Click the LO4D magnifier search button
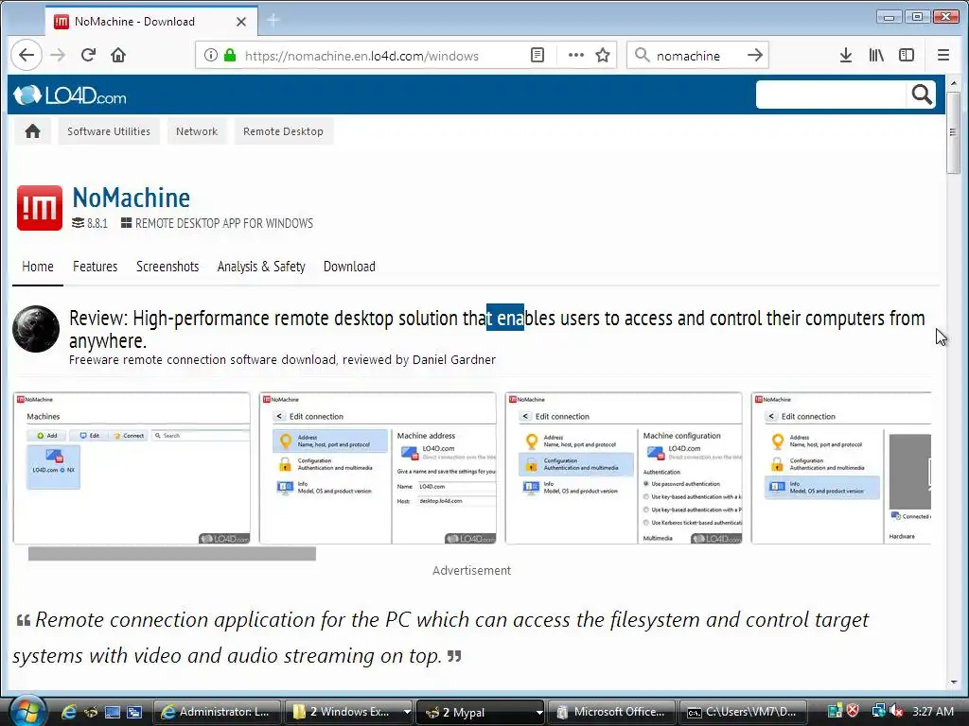Screen dimensions: 969x726 (x=922, y=95)
